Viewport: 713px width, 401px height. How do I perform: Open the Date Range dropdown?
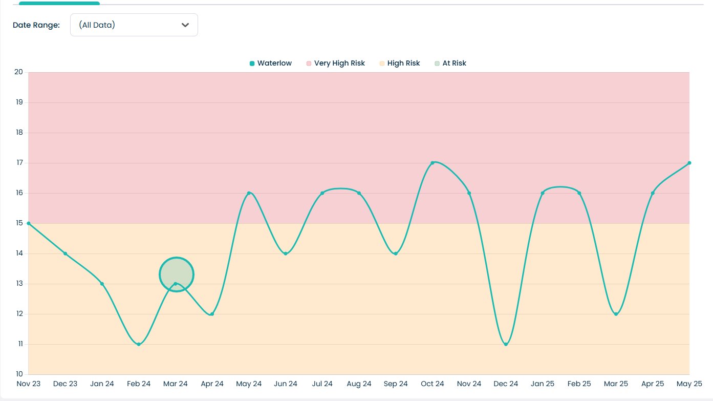(134, 25)
